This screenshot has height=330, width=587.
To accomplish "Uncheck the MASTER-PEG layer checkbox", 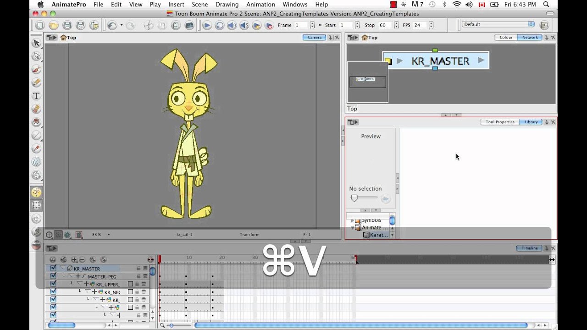I will pyautogui.click(x=53, y=276).
